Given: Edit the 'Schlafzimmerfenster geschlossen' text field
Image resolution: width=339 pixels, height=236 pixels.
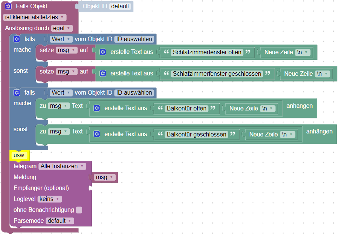Looking at the screenshot, I should point(217,74).
